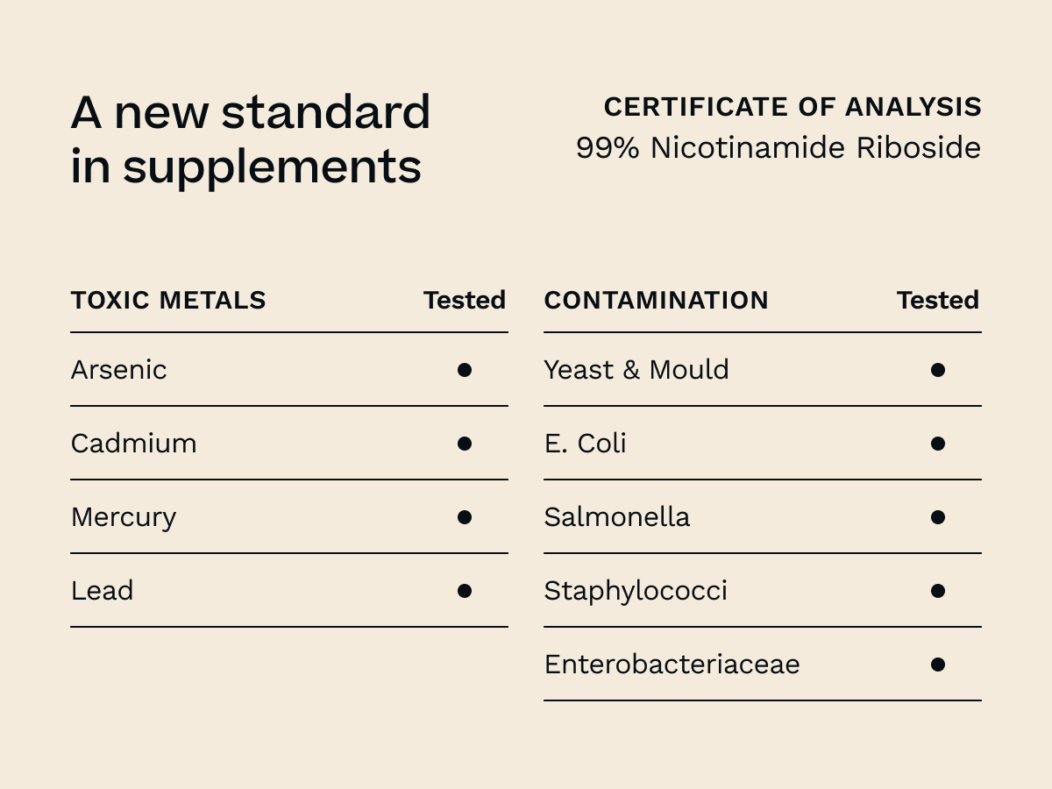Click the Enterobacteriaceae row label
The height and width of the screenshot is (789, 1052).
click(672, 665)
